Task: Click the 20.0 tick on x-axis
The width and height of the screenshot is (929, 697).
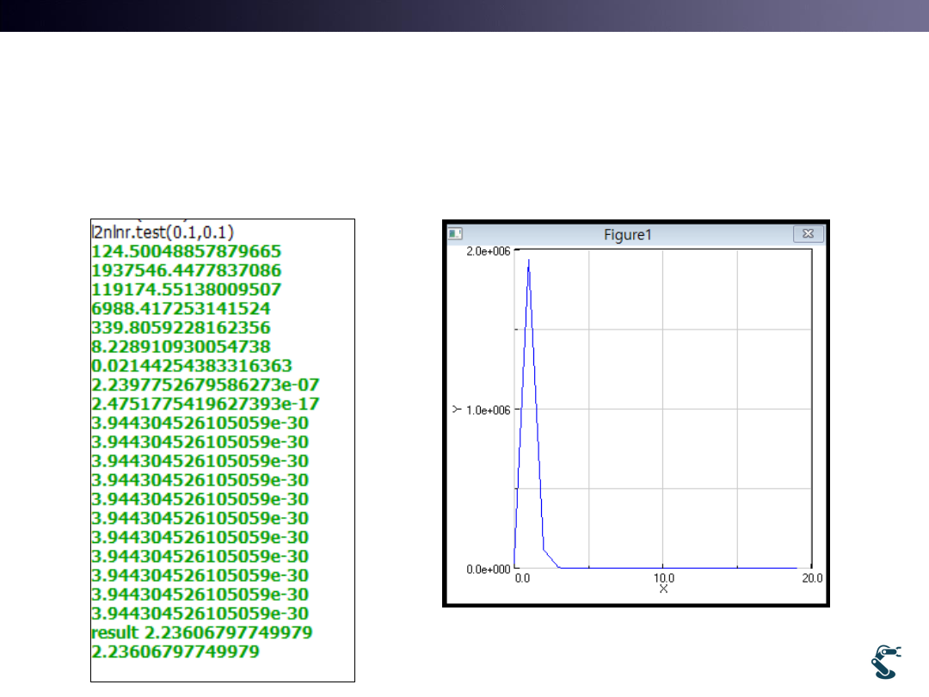Action: pos(811,577)
